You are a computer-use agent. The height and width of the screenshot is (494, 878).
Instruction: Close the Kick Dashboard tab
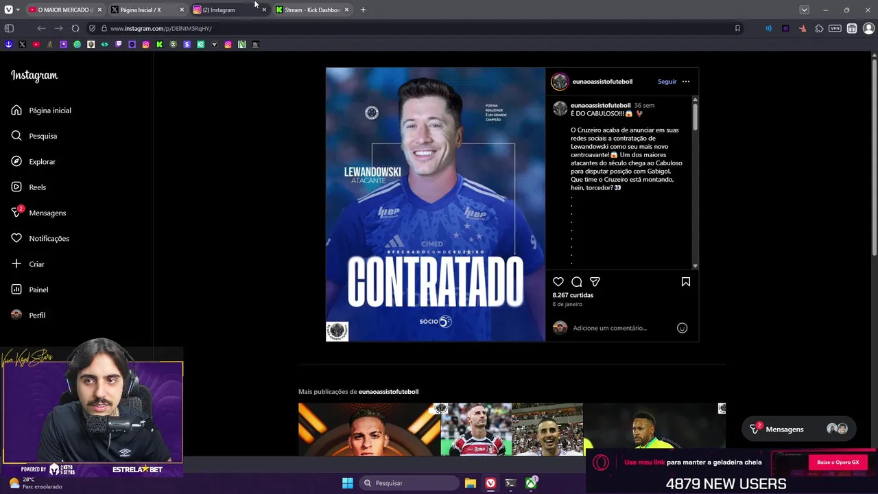pos(346,10)
